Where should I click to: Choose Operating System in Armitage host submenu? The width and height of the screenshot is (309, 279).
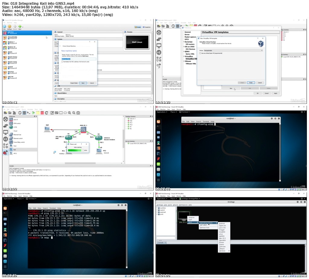coord(208,223)
